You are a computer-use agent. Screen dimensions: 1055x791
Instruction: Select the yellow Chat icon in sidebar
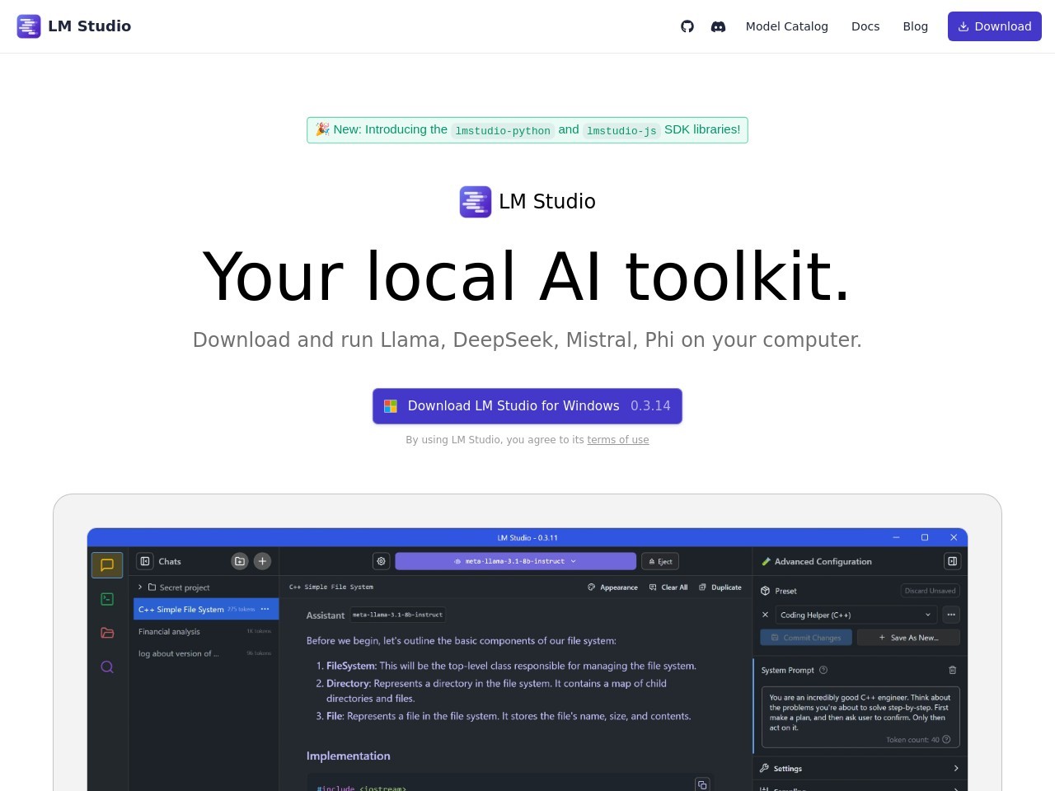click(x=107, y=565)
